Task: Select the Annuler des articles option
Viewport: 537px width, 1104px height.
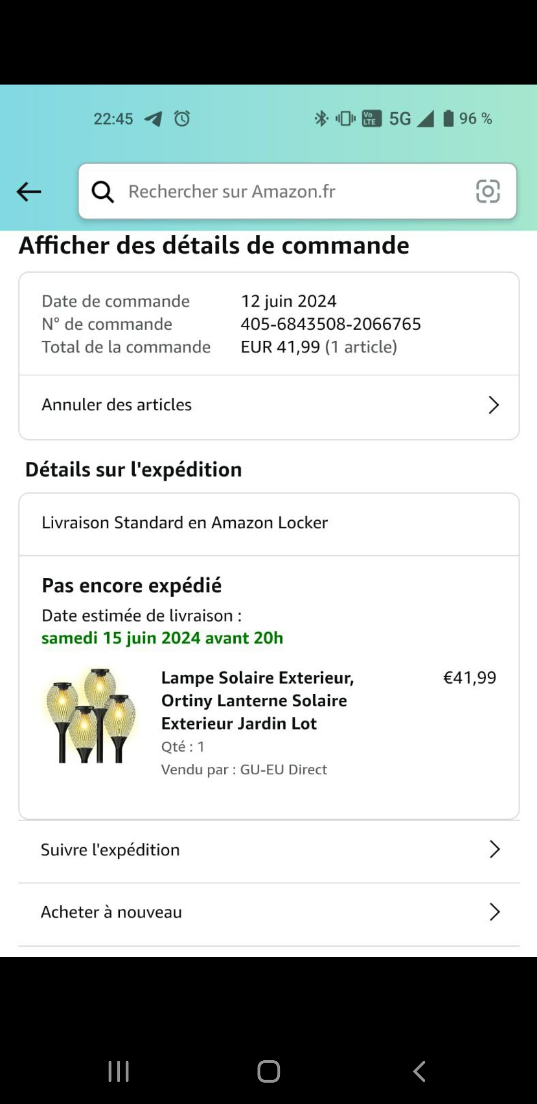Action: [x=117, y=405]
